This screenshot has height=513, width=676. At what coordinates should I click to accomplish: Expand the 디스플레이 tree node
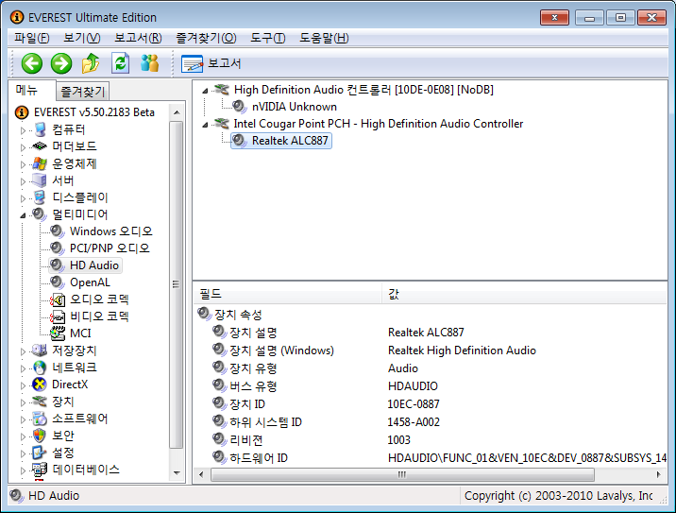click(x=23, y=198)
